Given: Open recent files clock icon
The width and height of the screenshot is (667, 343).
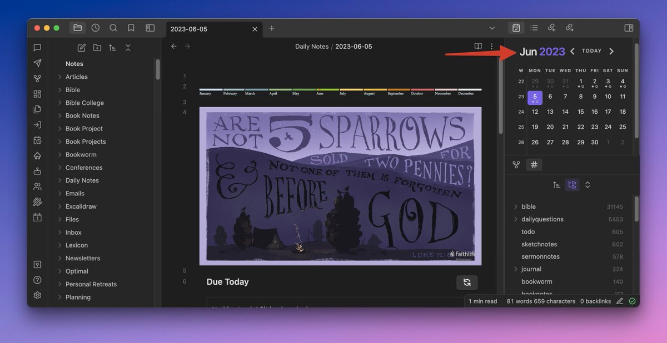Looking at the screenshot, I should (96, 28).
